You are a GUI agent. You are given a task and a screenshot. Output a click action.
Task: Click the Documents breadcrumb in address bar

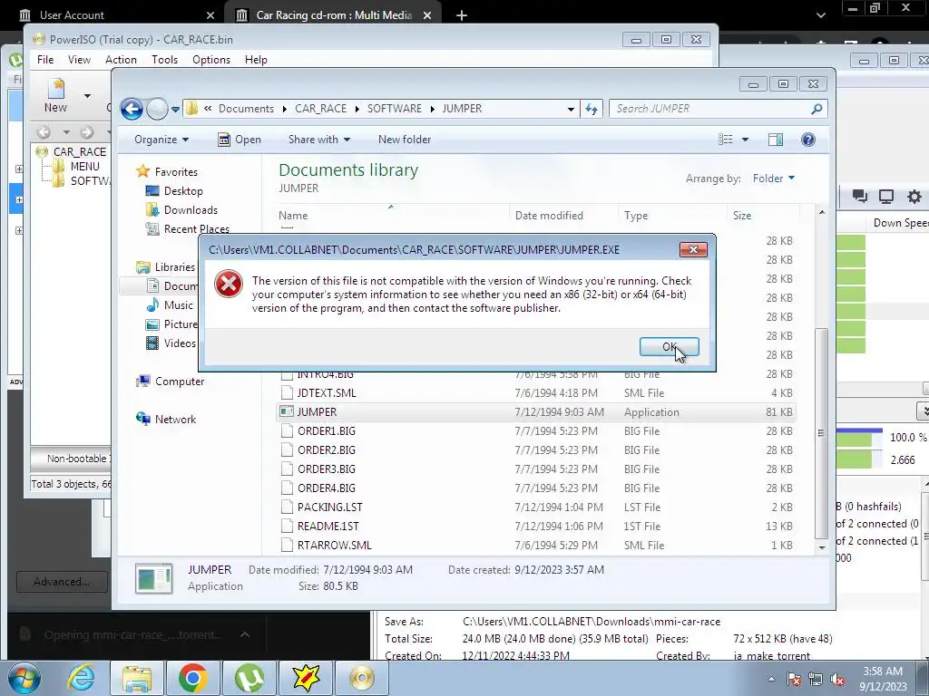[x=246, y=109]
